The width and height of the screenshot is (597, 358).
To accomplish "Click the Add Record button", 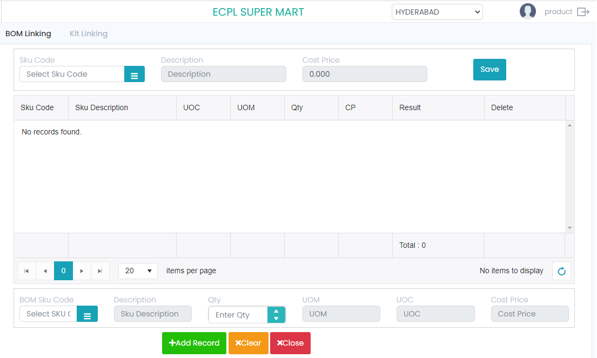I will click(x=194, y=343).
